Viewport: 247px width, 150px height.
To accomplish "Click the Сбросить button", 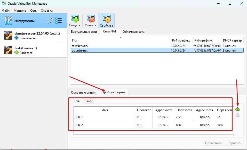I will 234,143.
